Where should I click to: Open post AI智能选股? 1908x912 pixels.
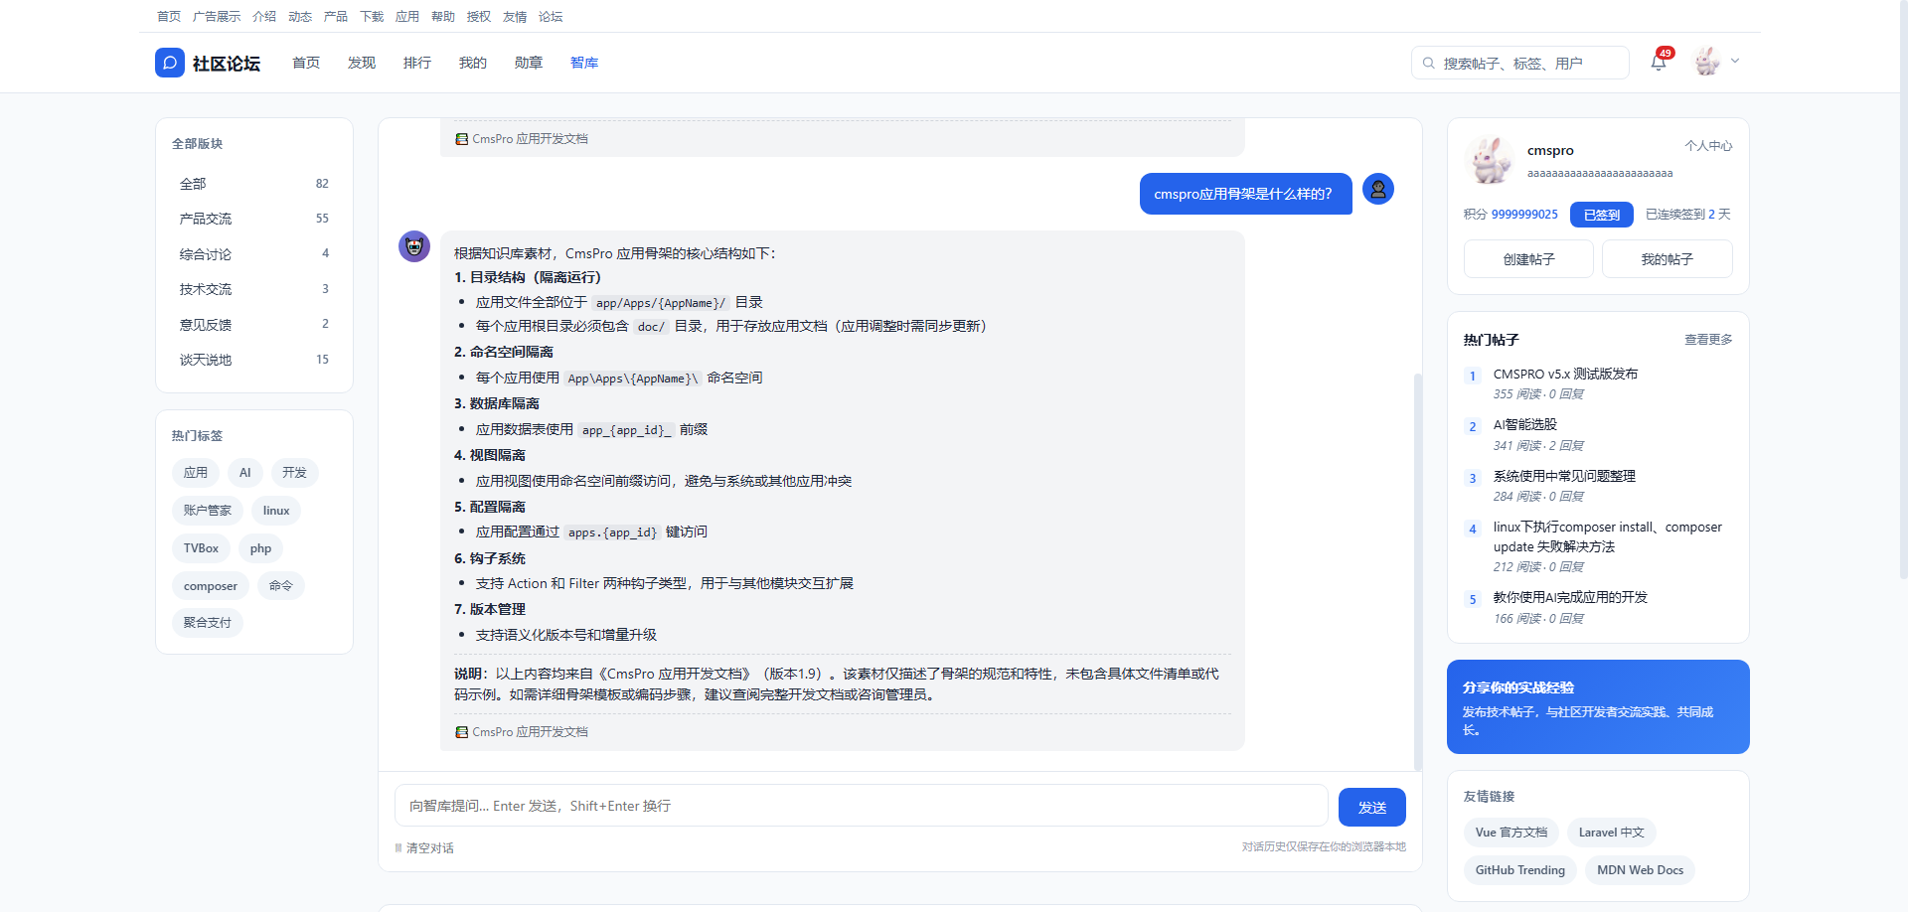[1524, 425]
